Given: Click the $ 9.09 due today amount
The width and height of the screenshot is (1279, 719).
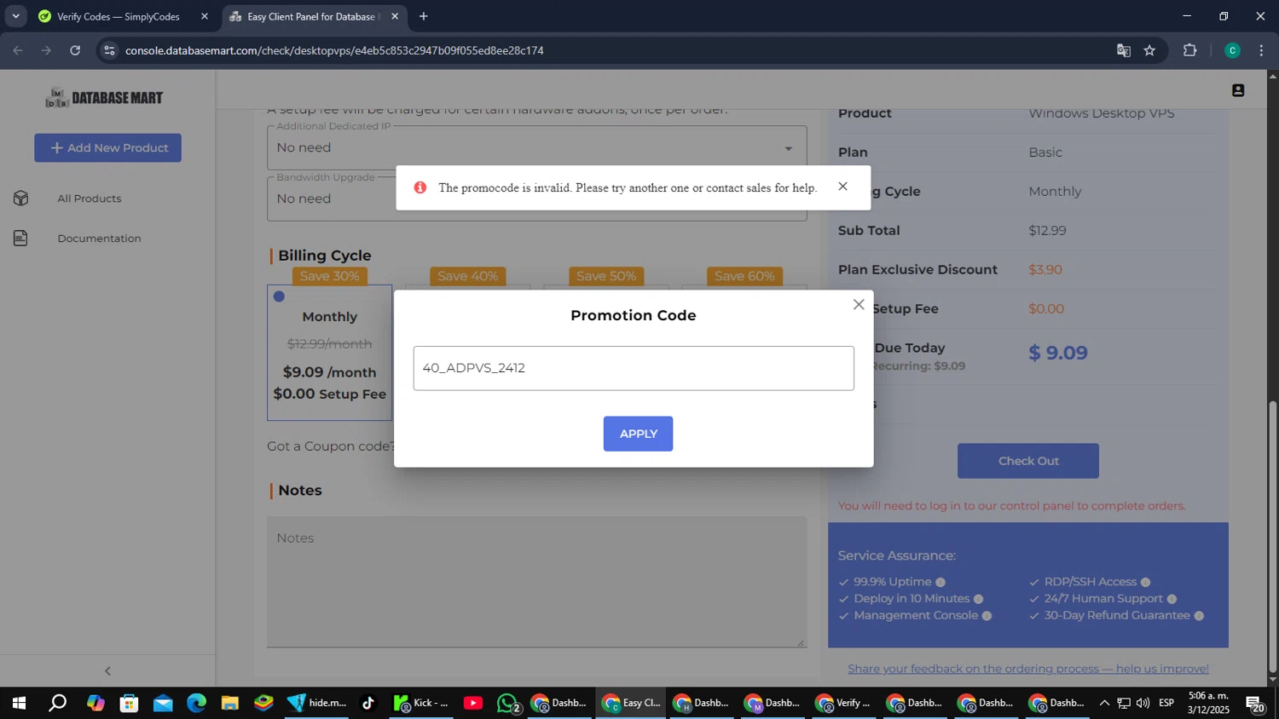Looking at the screenshot, I should (x=1057, y=353).
